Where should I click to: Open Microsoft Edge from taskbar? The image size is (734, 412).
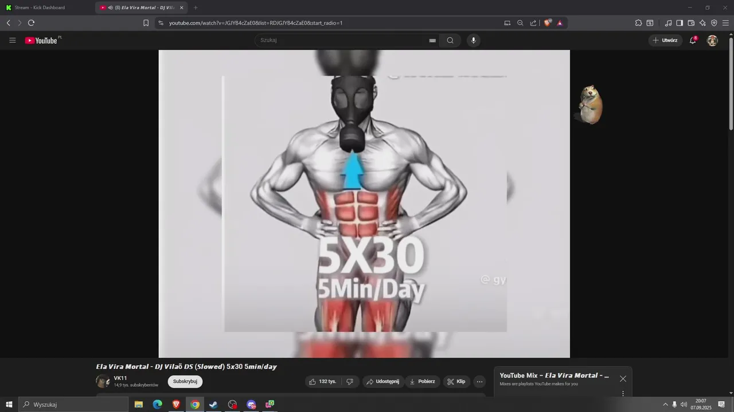(x=157, y=405)
